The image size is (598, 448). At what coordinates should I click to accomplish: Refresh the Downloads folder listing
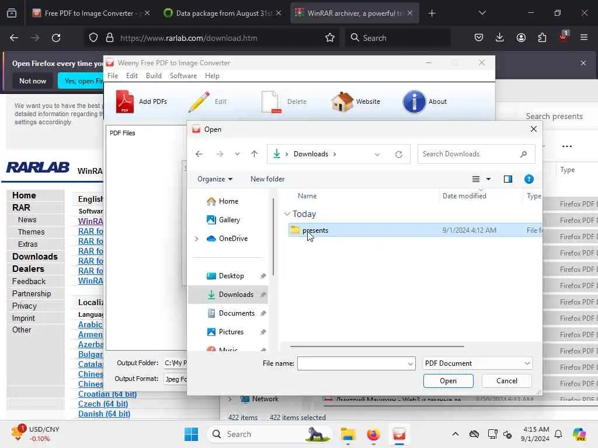click(398, 154)
